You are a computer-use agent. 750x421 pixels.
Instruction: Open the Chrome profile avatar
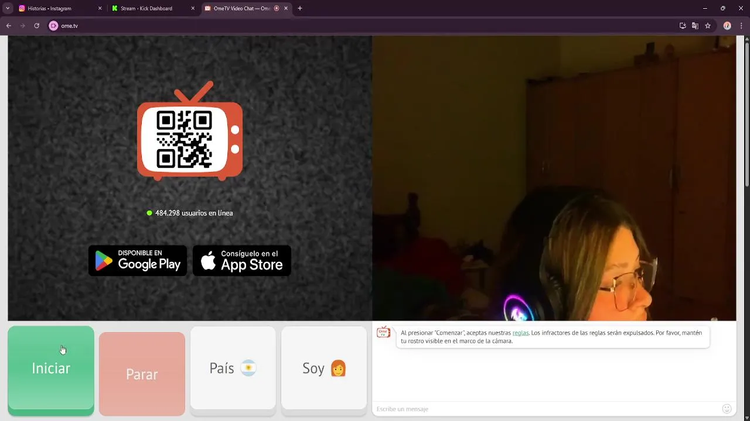coord(727,26)
